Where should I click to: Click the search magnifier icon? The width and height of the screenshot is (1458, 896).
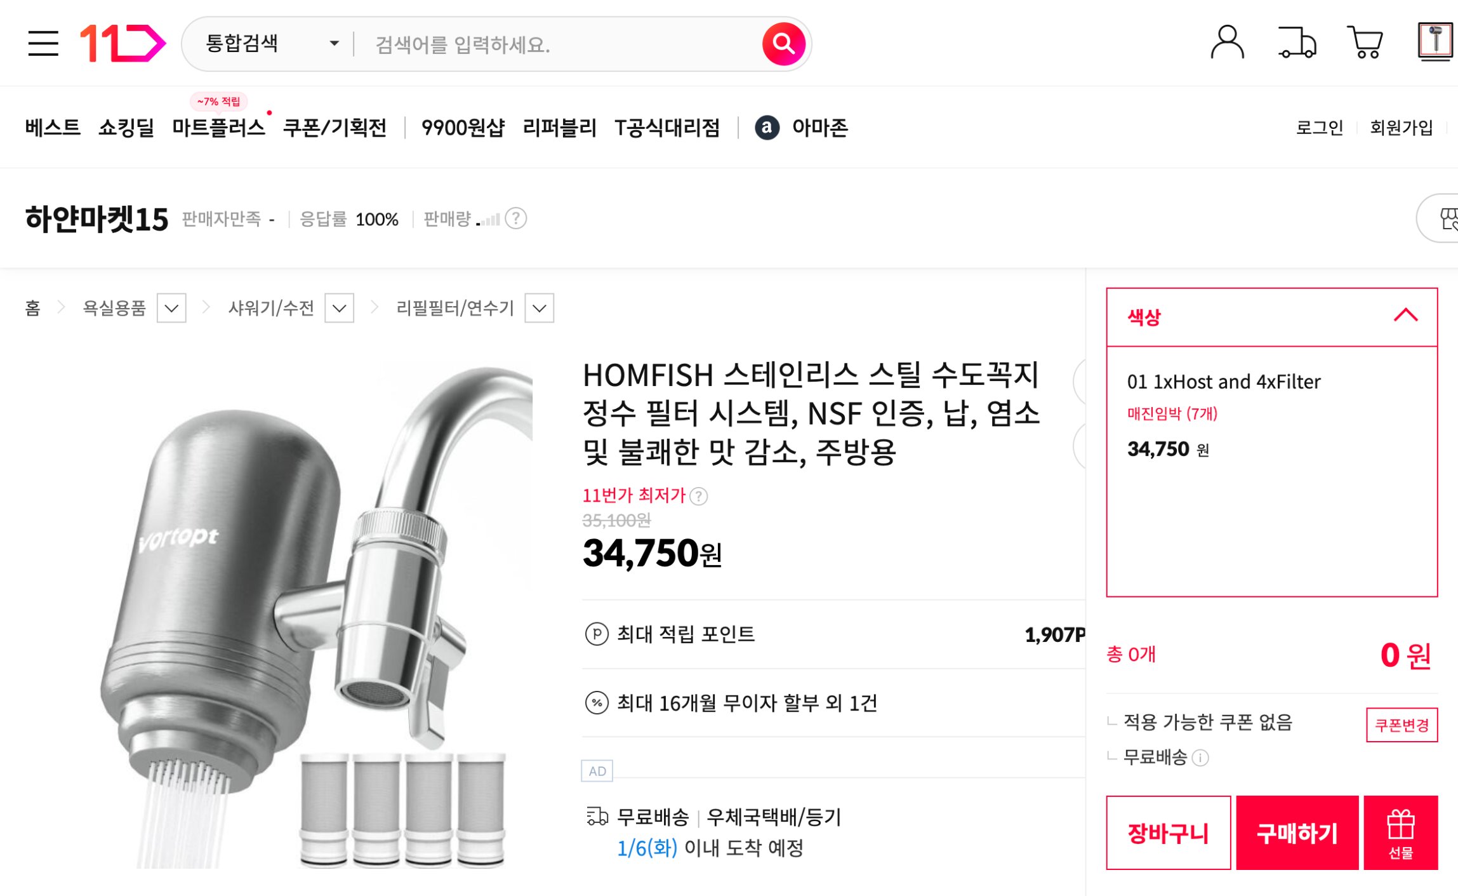(x=784, y=43)
